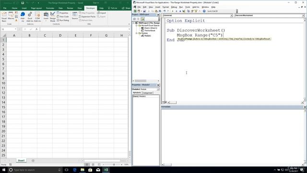Switch to the Formulas ribbon tab
Viewport: 307px width, 173px height.
(x=50, y=8)
